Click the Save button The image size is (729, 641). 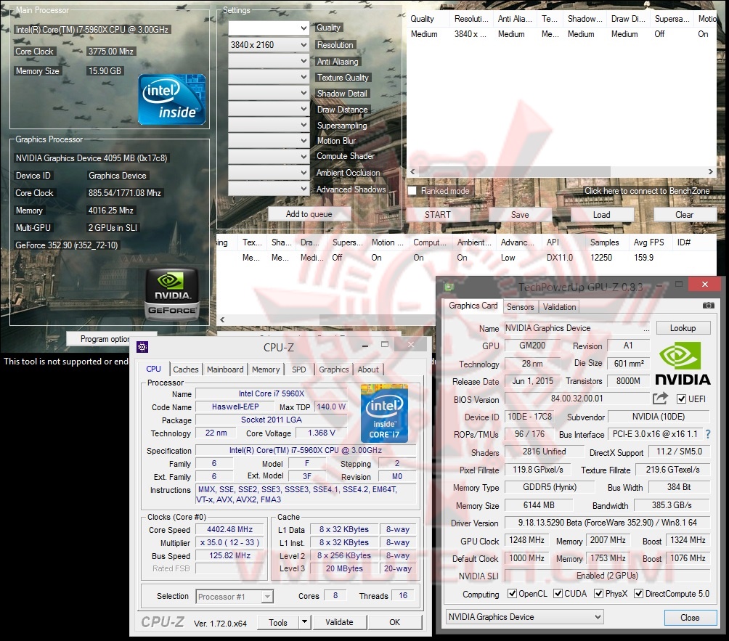pos(520,215)
